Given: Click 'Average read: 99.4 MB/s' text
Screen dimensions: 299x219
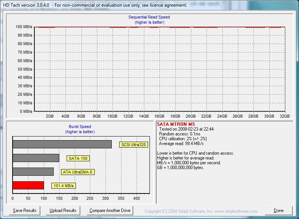Looking at the screenshot, I should tap(181, 144).
